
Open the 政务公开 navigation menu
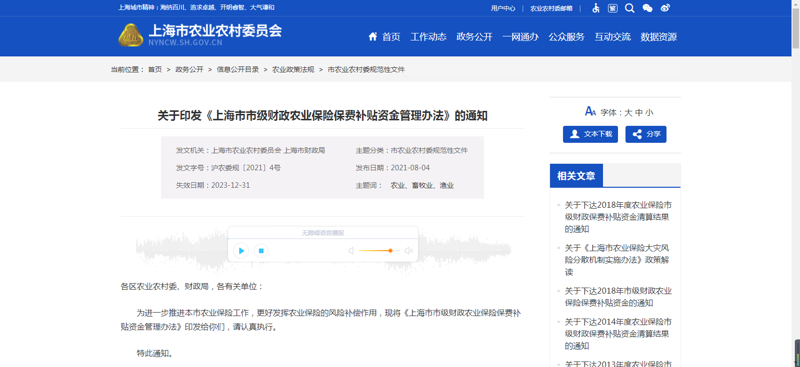pos(474,37)
